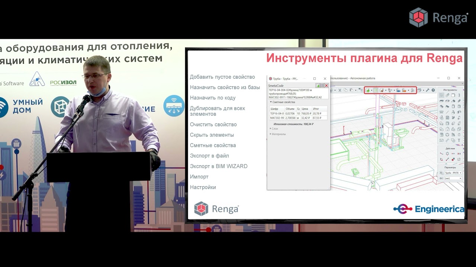Open the Труба - PP pipe type dropdown
Screen dimensions: 476x267
pos(453,173)
